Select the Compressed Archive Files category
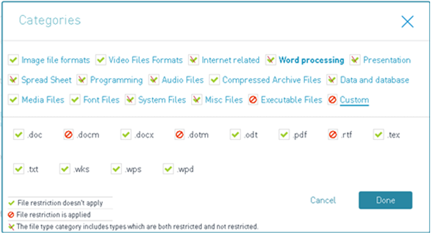The width and height of the screenshot is (432, 234). tap(272, 80)
